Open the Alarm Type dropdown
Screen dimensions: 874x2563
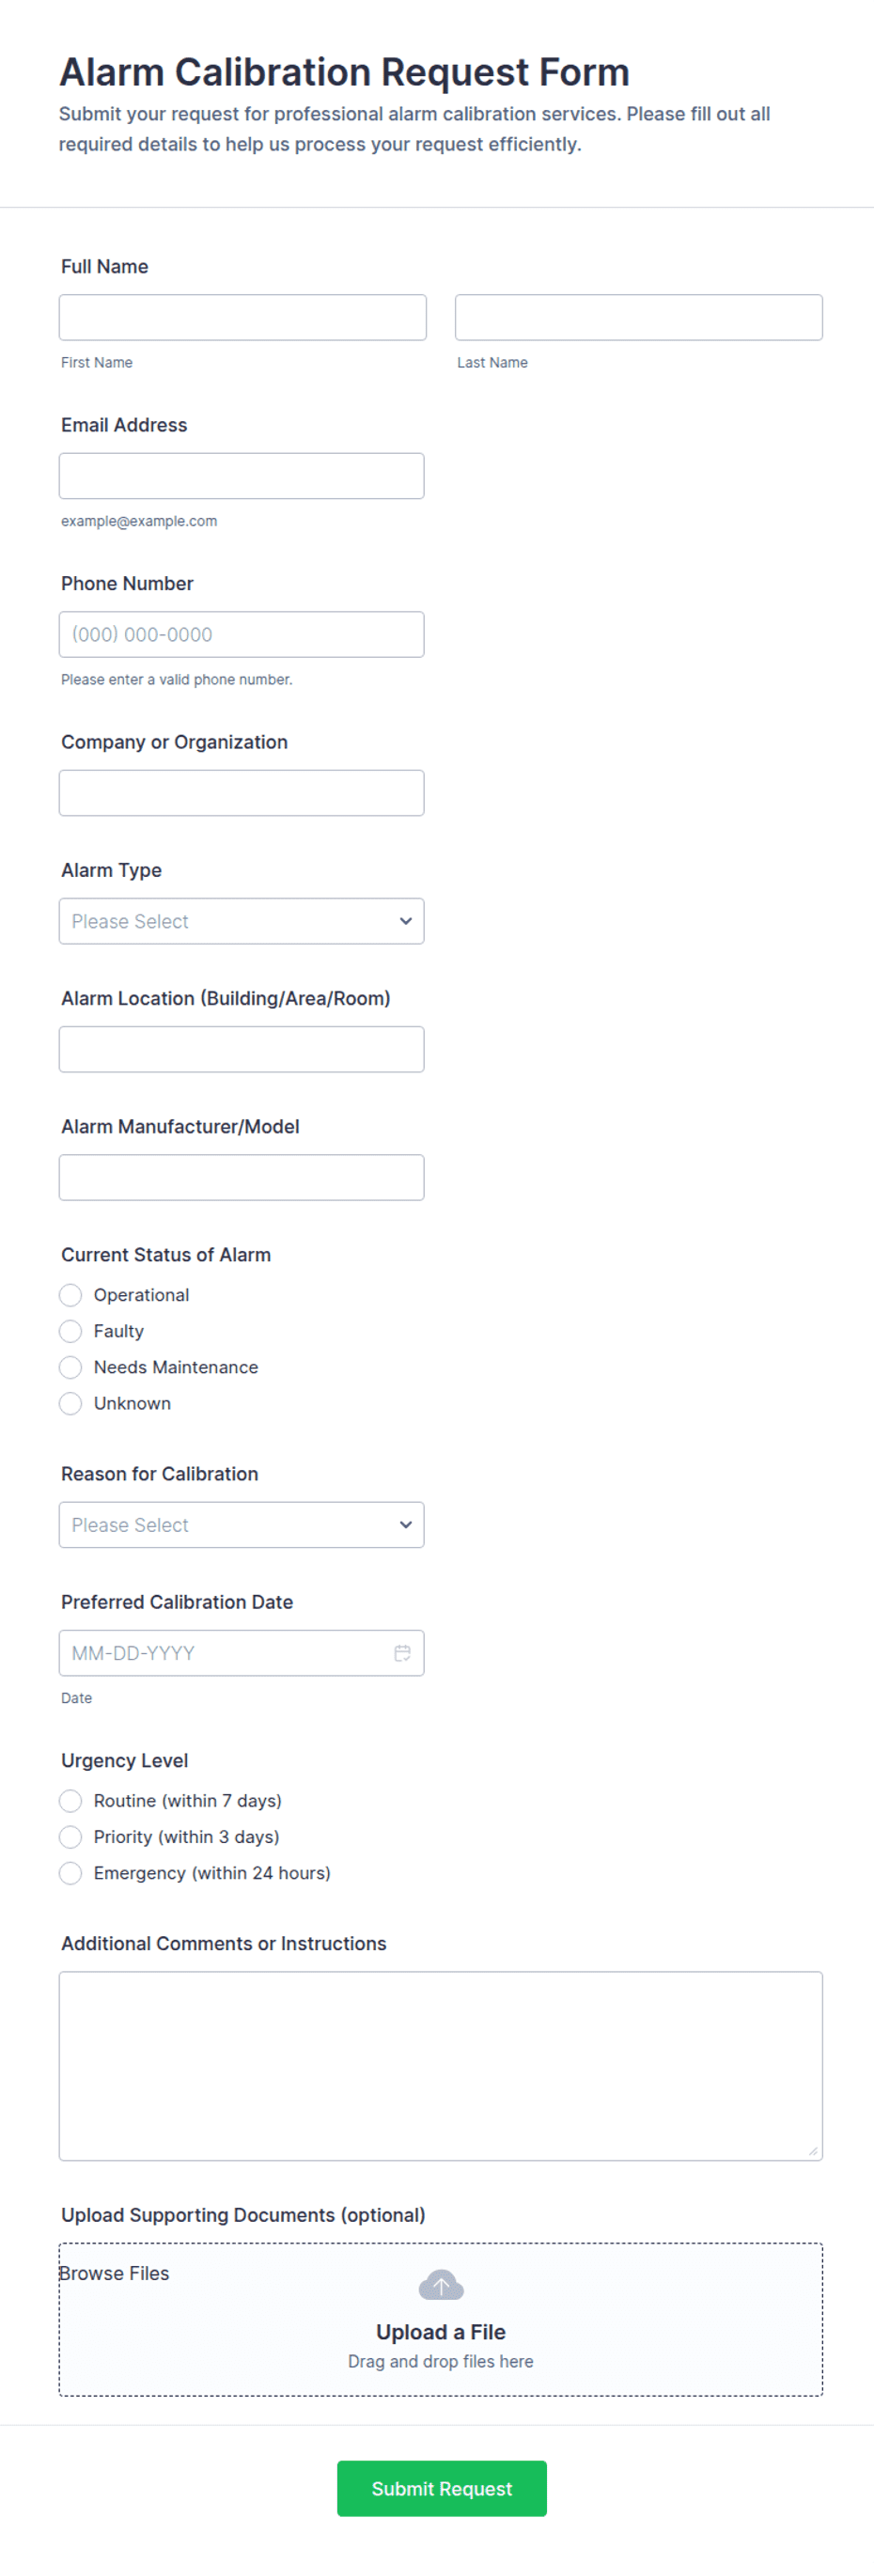coord(242,921)
